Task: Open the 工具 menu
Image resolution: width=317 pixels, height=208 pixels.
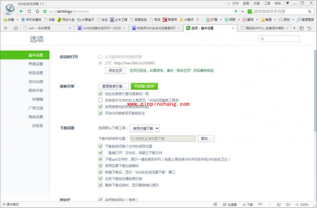Action: pyautogui.click(x=267, y=3)
